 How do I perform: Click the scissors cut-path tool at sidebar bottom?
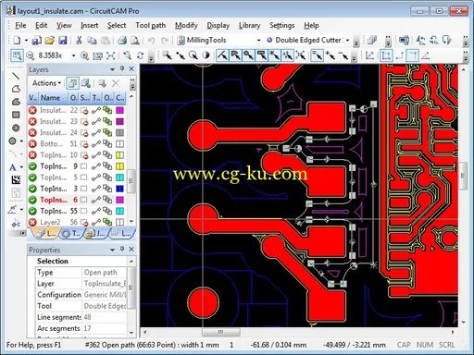point(16,223)
